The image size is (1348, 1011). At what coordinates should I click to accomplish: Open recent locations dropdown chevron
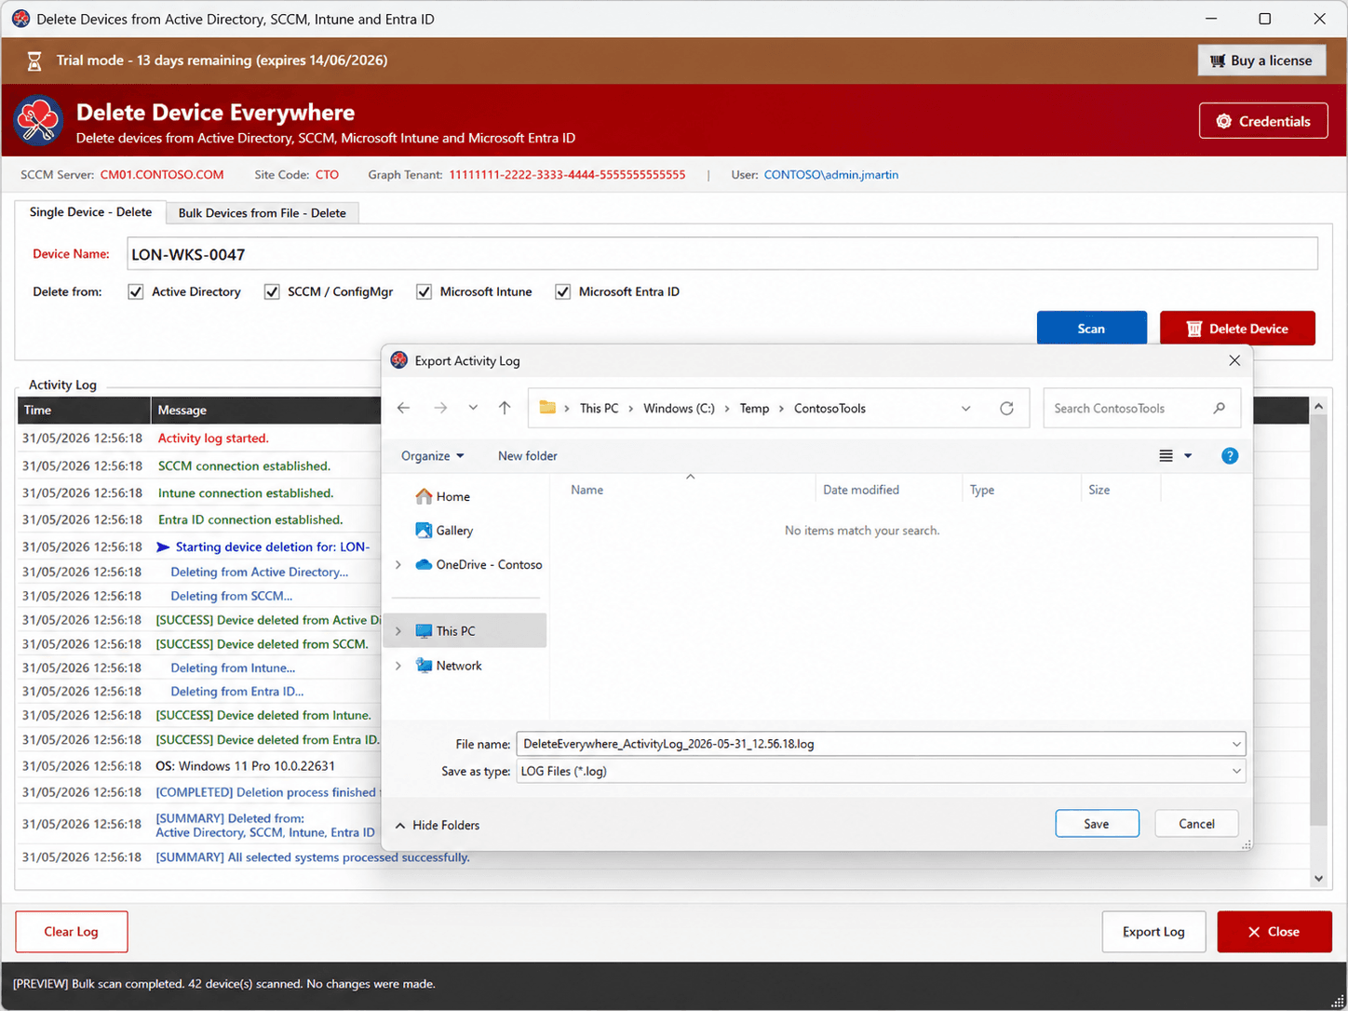tap(473, 408)
